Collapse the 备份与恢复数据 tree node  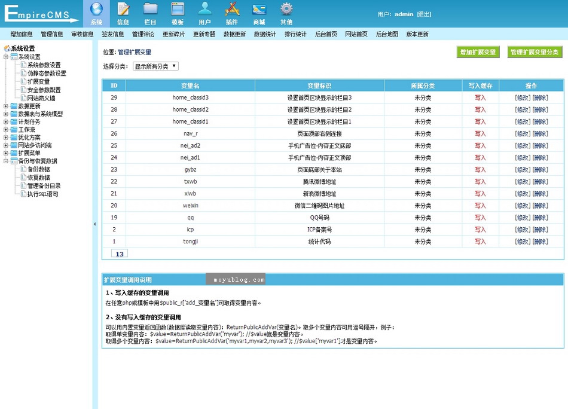pyautogui.click(x=6, y=161)
